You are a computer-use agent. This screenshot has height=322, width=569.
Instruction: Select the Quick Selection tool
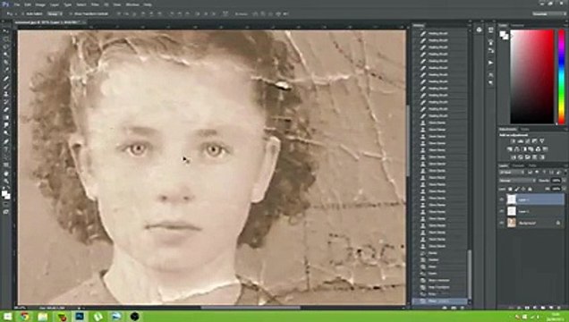[5, 55]
